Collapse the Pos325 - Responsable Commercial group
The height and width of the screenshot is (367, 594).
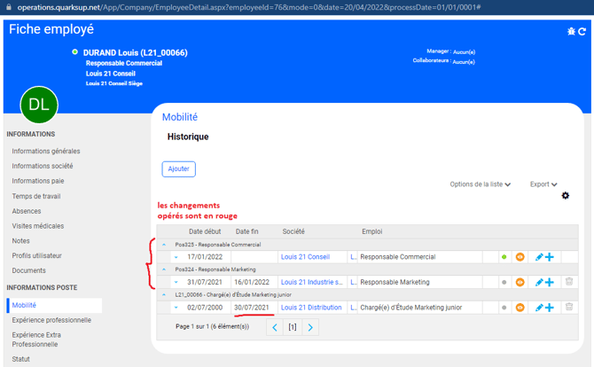pos(164,245)
